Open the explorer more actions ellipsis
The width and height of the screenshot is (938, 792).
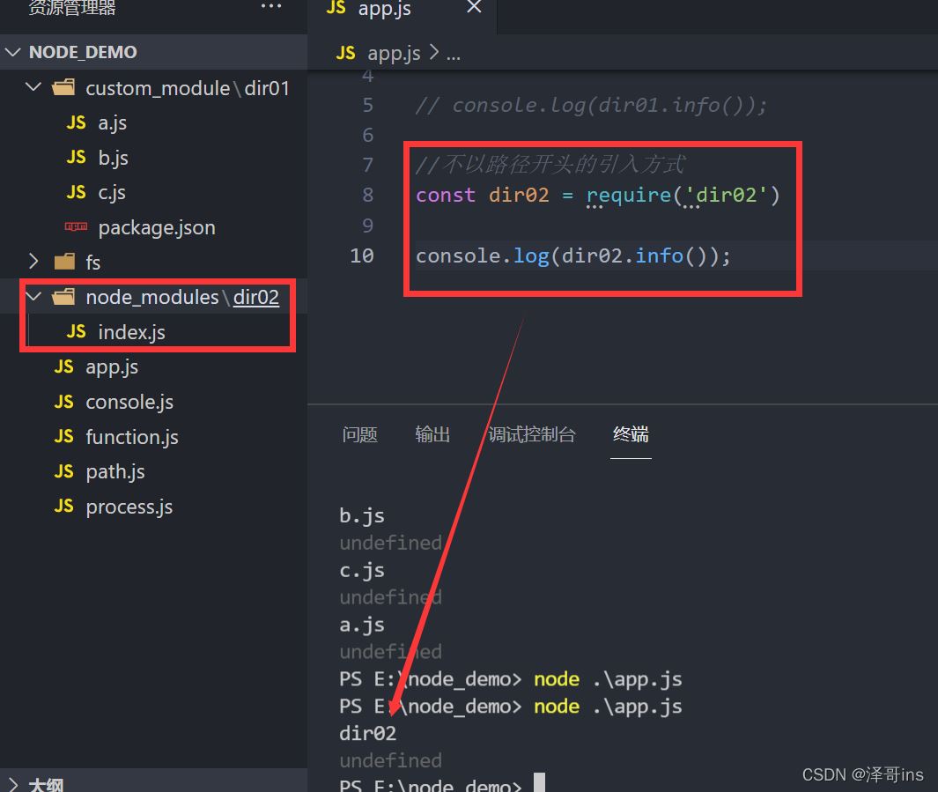[x=271, y=6]
